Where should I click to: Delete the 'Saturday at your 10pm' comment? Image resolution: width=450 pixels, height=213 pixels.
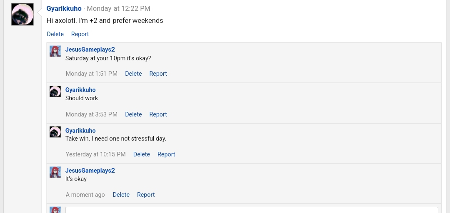coord(133,74)
